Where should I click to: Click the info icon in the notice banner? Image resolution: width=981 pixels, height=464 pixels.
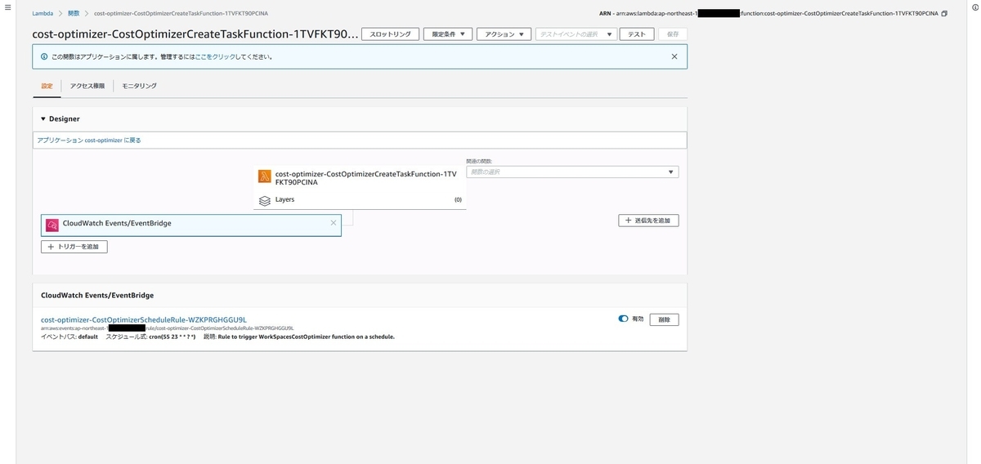pyautogui.click(x=44, y=56)
